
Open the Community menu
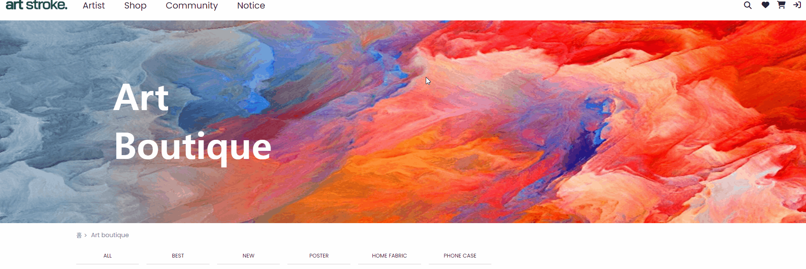[x=192, y=6]
